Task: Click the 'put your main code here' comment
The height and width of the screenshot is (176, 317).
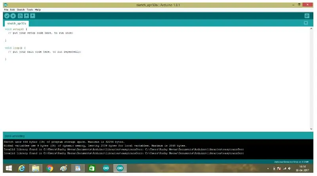Action: point(44,52)
